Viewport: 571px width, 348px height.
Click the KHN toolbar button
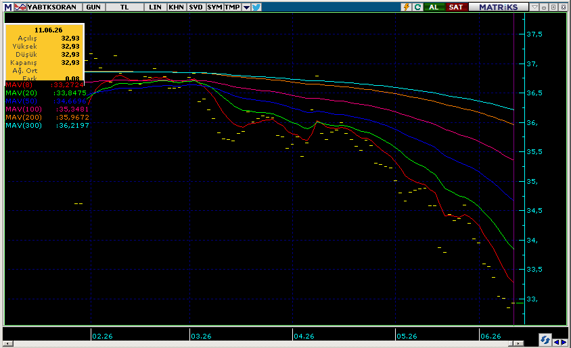tap(177, 7)
